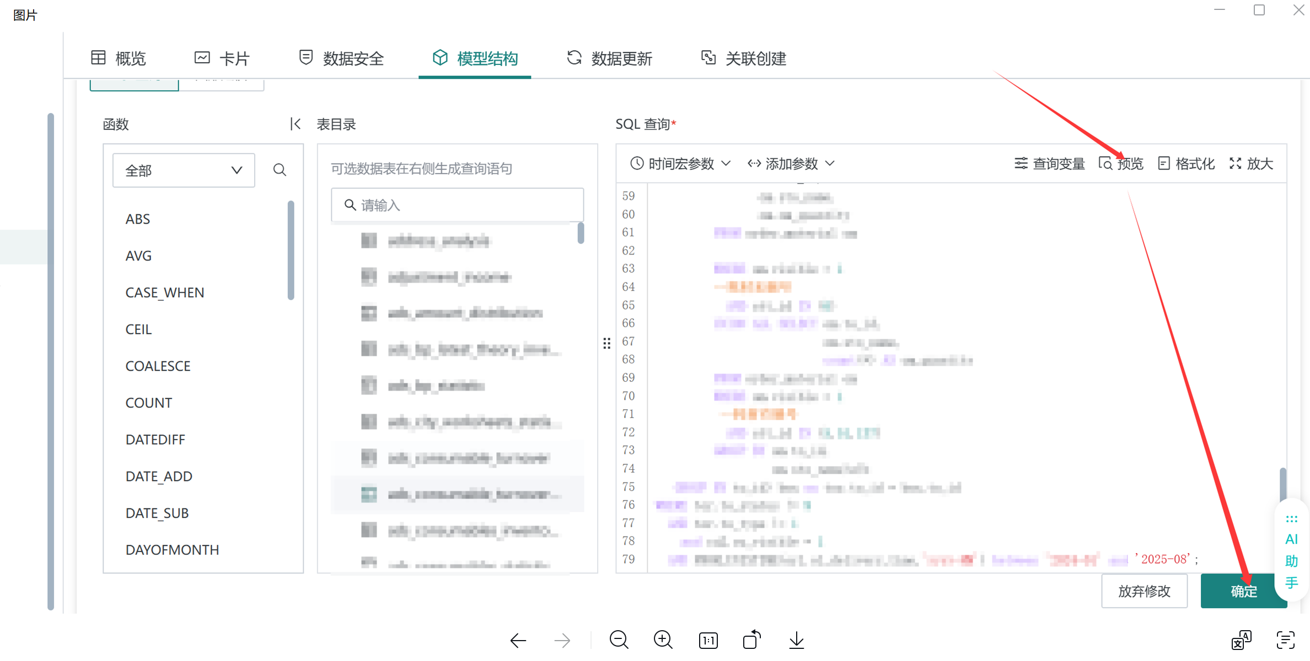Click the rotate image icon
Viewport: 1310px width, 661px height.
point(751,640)
